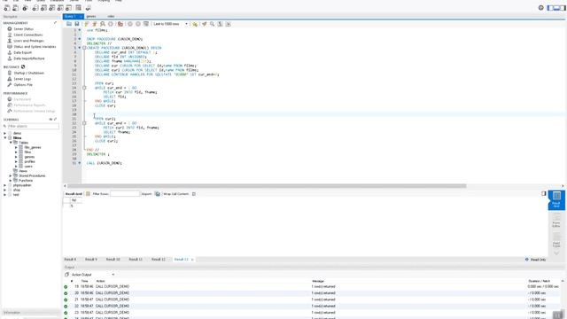
Task: Click the rollback transaction icon
Action: pyautogui.click(x=138, y=24)
